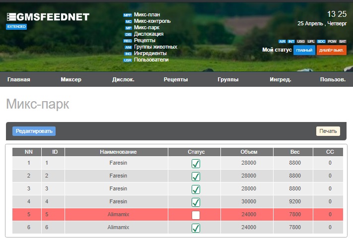Select the Дислок. nav tab

tap(123, 79)
